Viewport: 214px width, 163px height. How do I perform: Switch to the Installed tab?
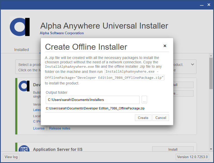tap(21, 50)
